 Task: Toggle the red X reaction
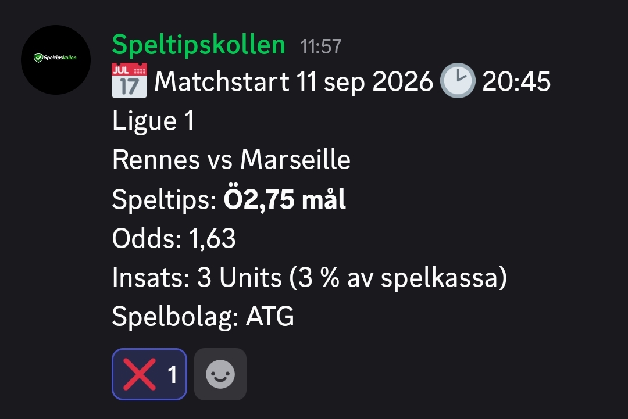point(149,374)
